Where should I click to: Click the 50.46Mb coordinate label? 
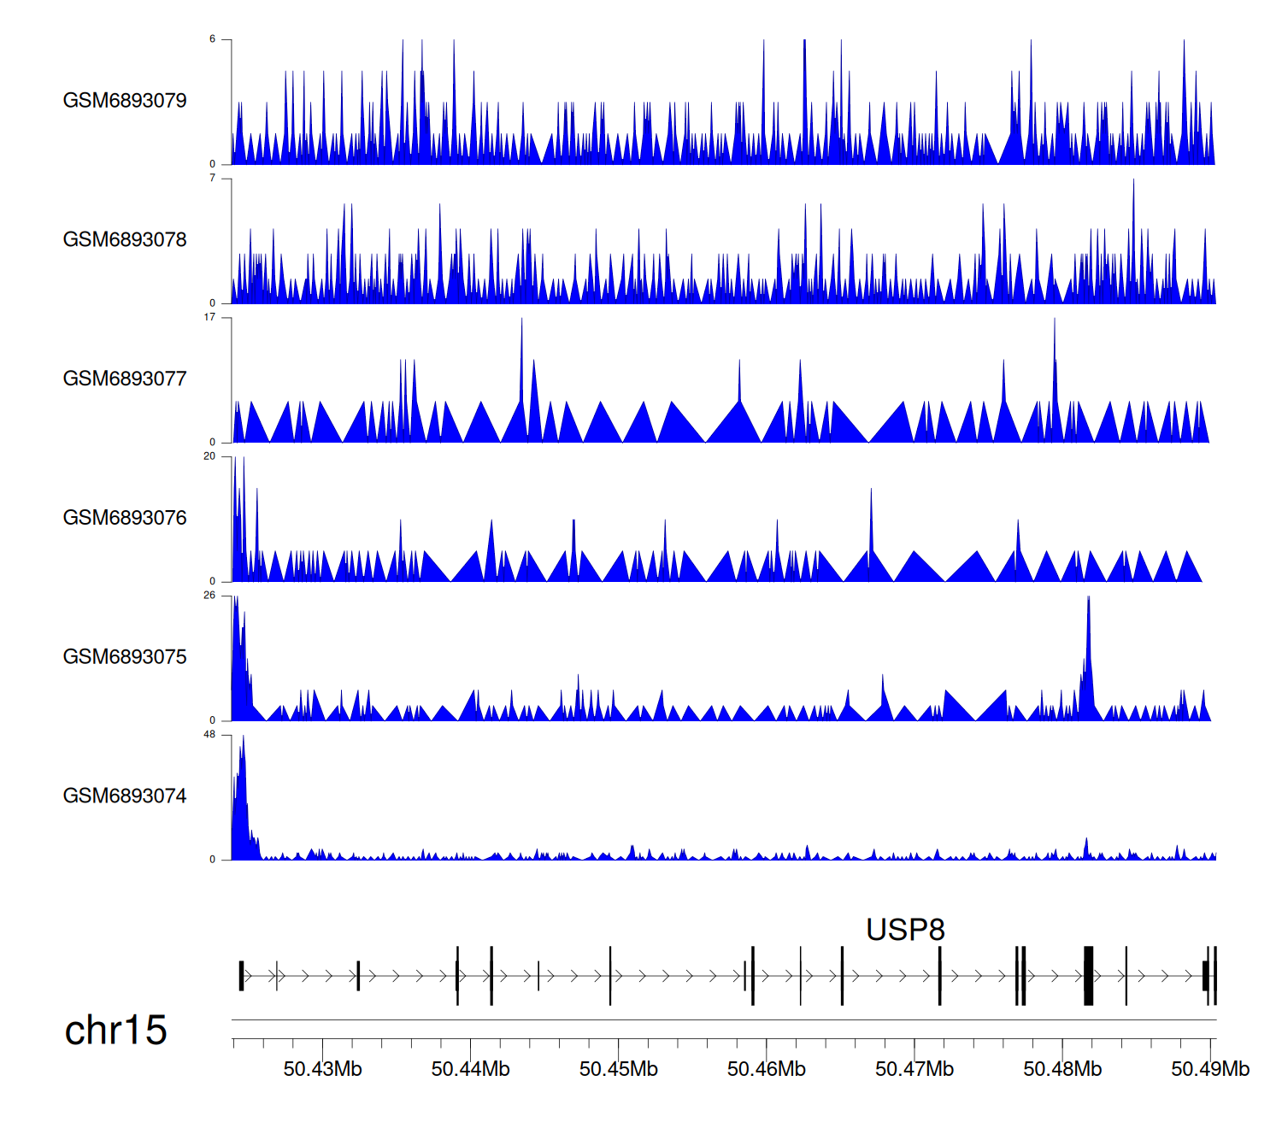[x=766, y=1069]
